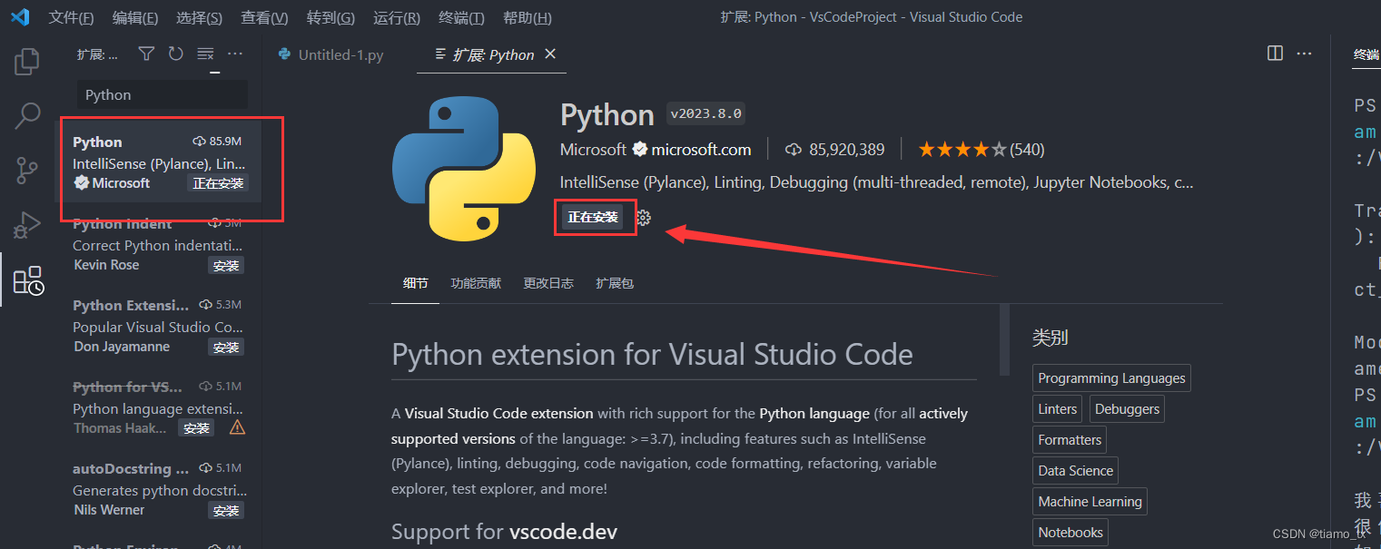Open the Machine Learning category
The image size is (1381, 549).
click(1090, 502)
